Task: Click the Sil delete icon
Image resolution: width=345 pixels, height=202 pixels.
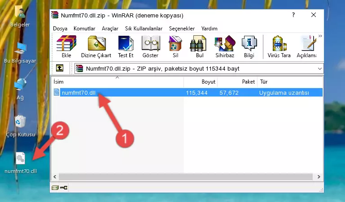Action: coord(175,46)
